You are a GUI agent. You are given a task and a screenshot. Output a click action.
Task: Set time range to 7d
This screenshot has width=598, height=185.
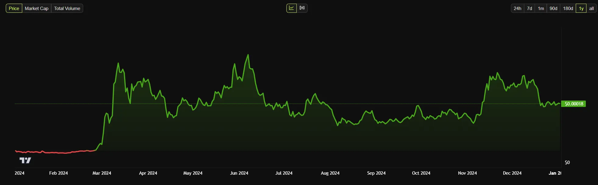(x=529, y=9)
